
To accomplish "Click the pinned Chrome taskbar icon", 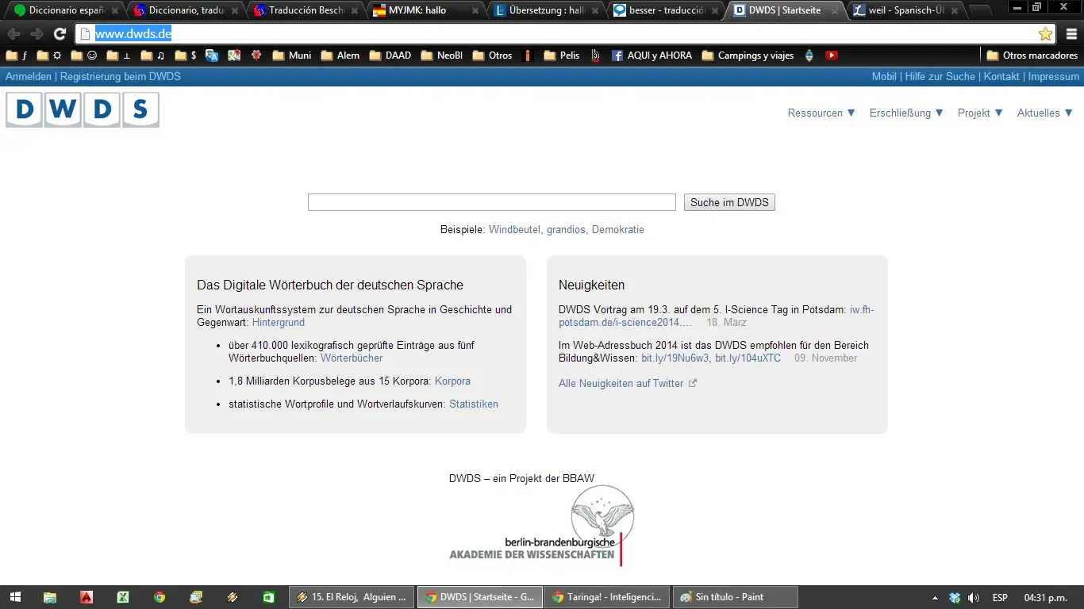I will 160,597.
